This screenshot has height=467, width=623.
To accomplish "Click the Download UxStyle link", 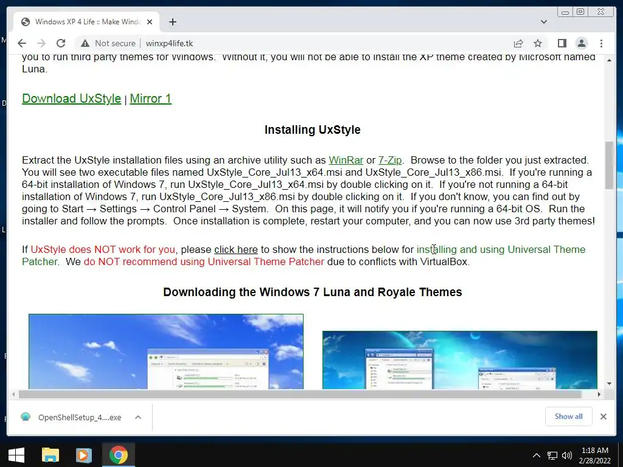I will [x=72, y=99].
